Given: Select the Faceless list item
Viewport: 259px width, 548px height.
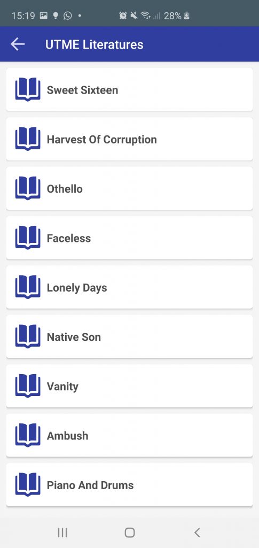Looking at the screenshot, I should coord(129,238).
